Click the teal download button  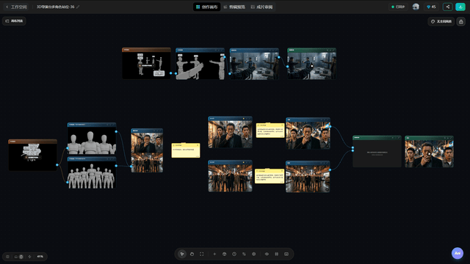(460, 7)
